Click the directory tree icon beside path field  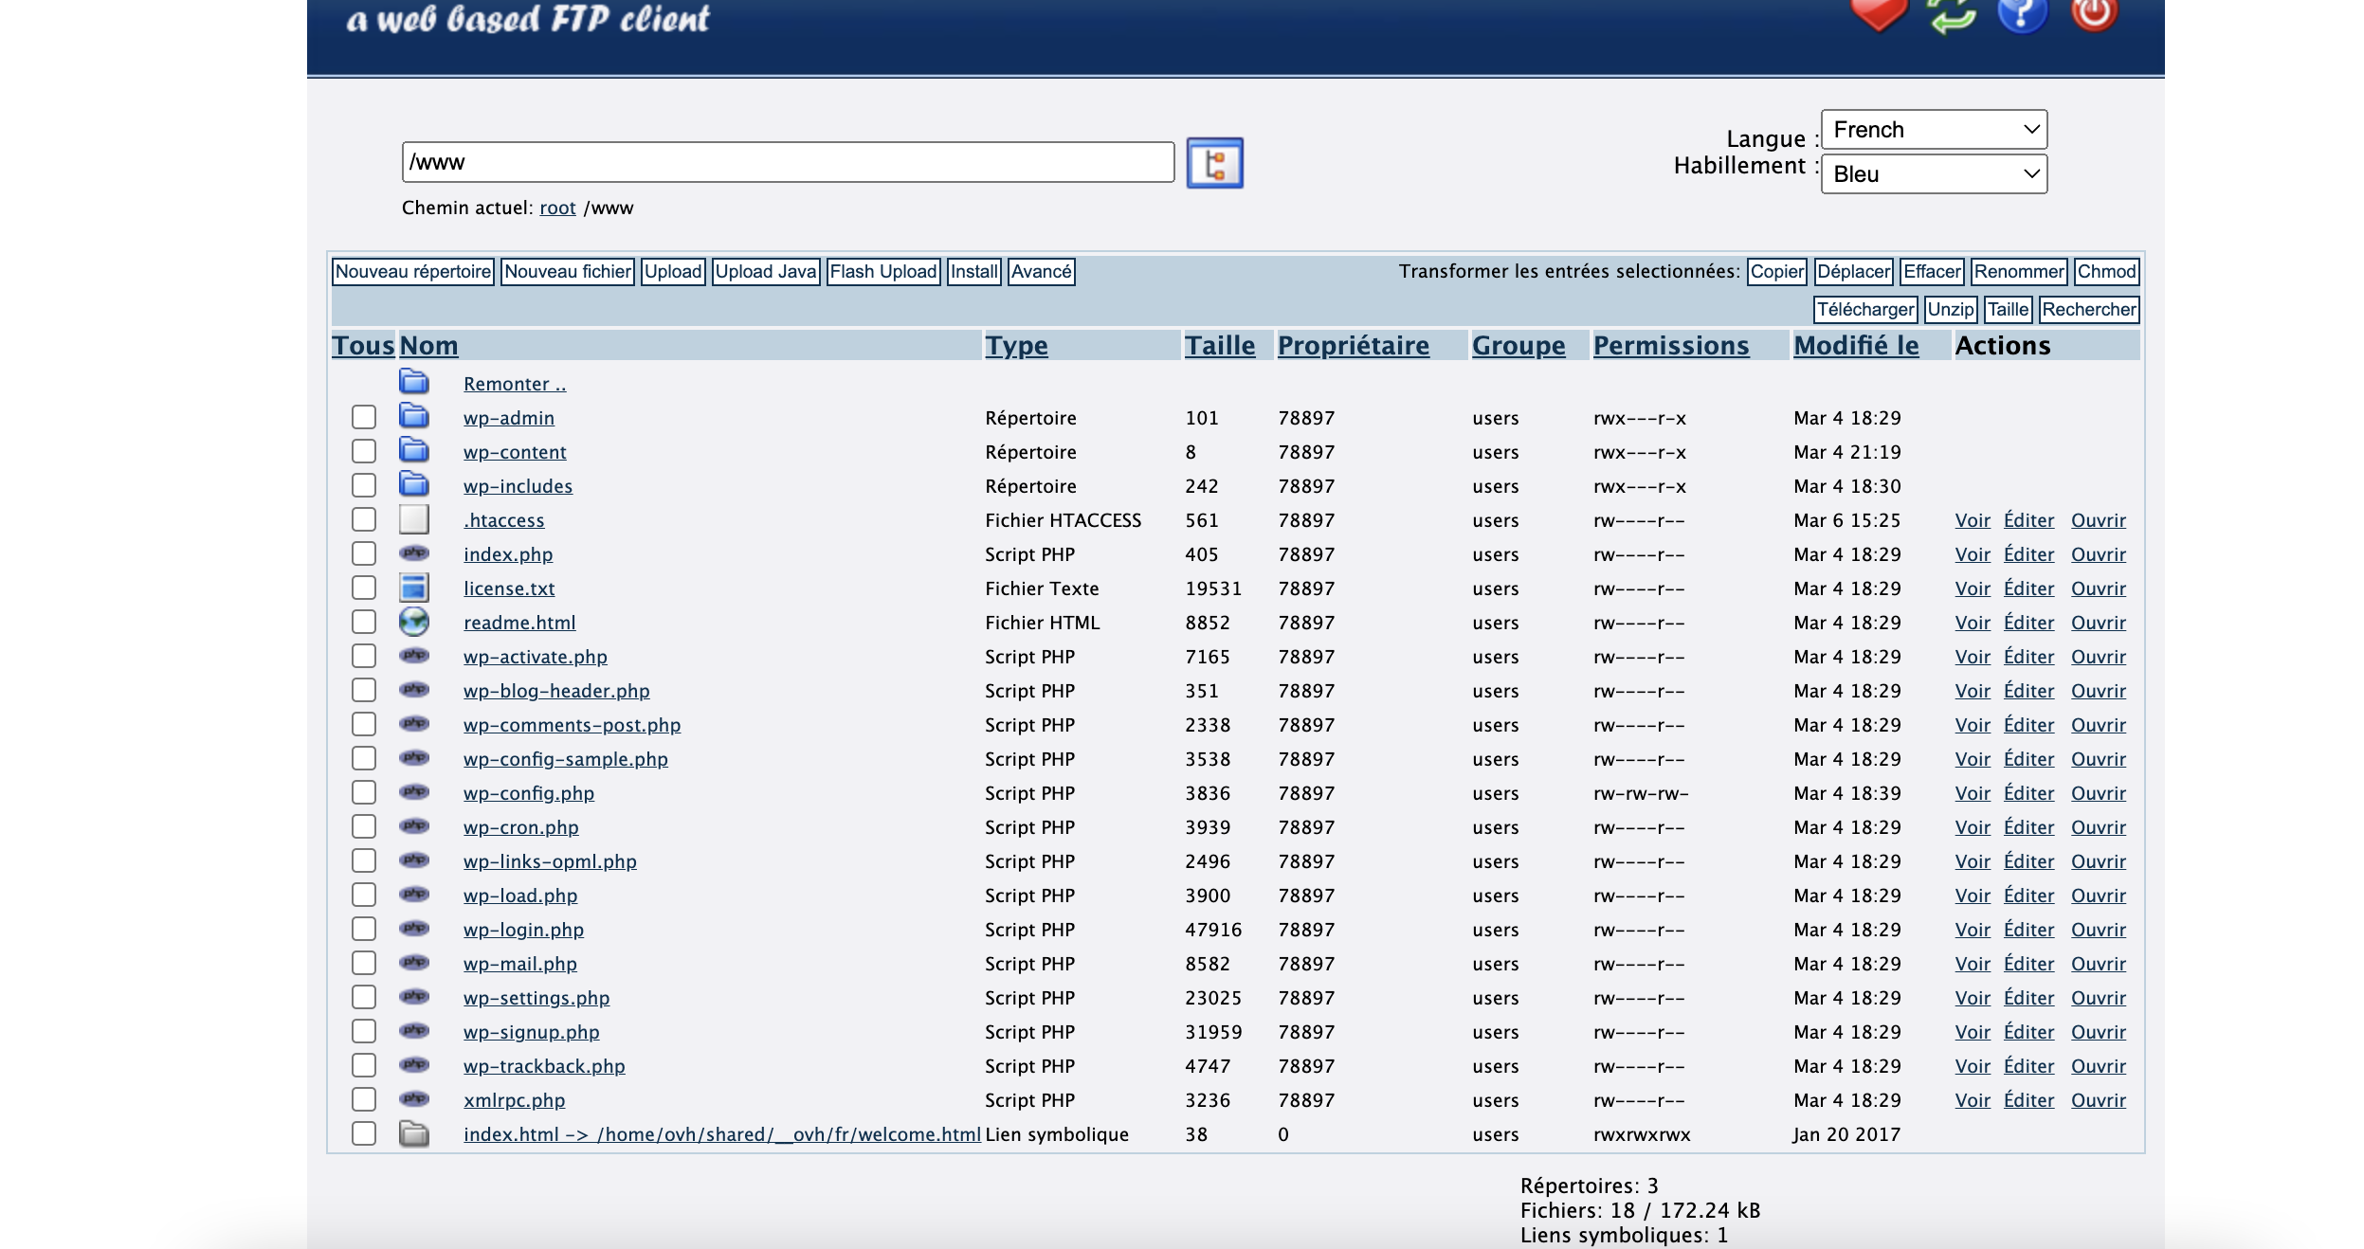(1214, 163)
